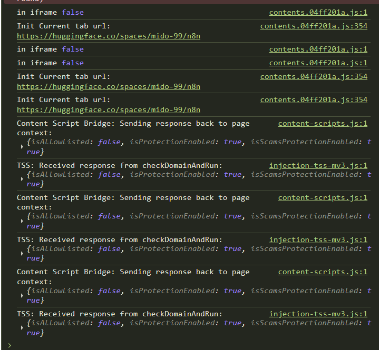Image resolution: width=379 pixels, height=350 pixels.
Task: Focus the console prompt input line
Action: pos(190,345)
